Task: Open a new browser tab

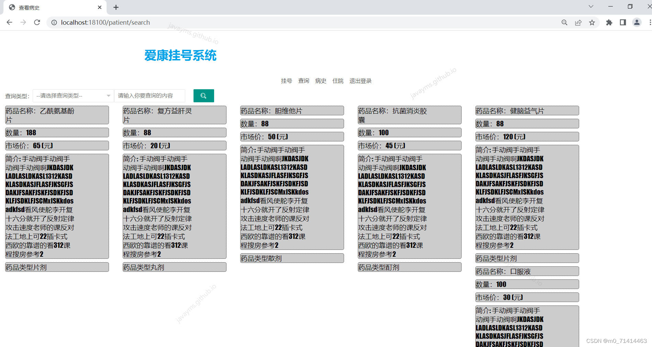Action: (116, 7)
